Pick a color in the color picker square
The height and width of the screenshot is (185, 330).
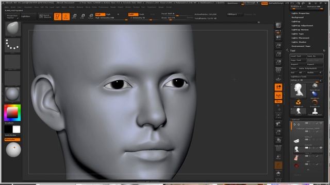(x=12, y=113)
